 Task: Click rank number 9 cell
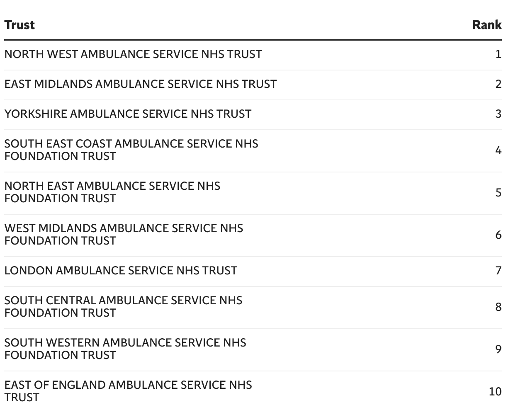tap(499, 349)
